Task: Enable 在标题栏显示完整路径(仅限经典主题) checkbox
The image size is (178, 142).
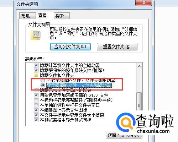Action: coord(36,100)
